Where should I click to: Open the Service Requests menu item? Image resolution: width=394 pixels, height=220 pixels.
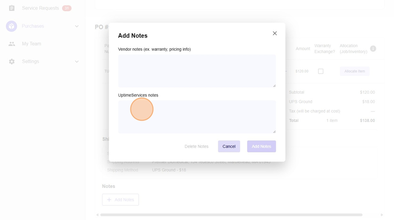tap(40, 8)
